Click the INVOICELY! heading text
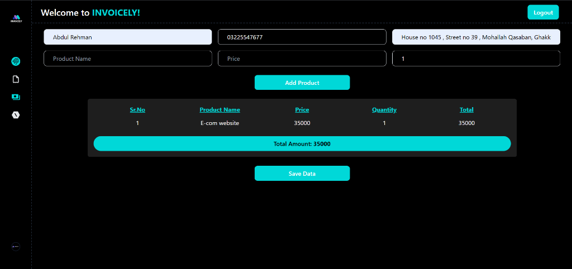Viewport: 572px width, 269px height. click(116, 13)
